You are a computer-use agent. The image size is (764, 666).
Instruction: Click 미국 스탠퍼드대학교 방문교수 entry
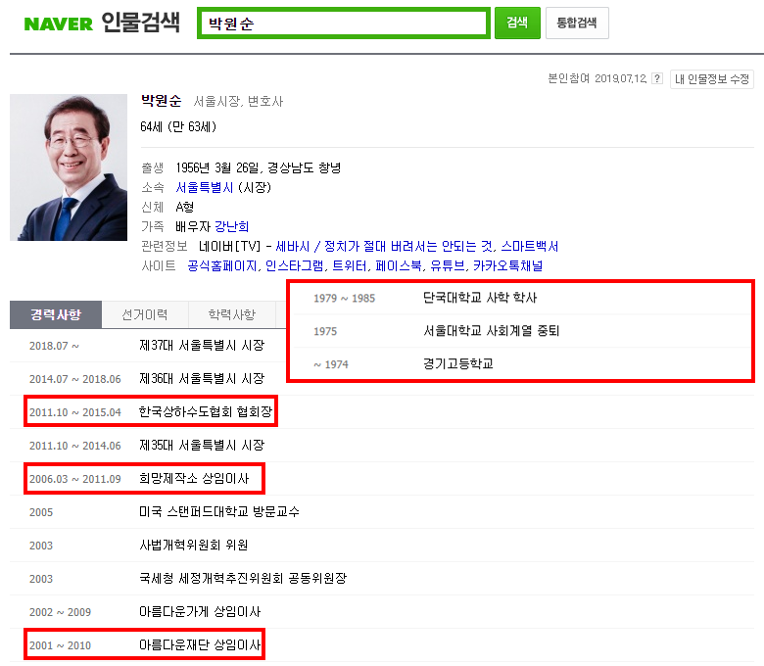(x=219, y=511)
